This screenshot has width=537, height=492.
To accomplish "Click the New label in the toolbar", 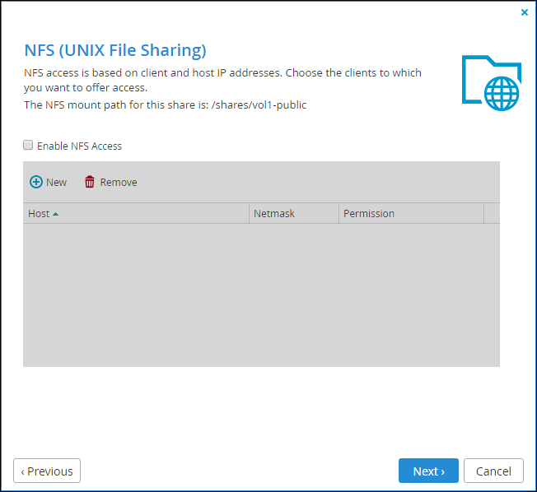I will pos(57,183).
